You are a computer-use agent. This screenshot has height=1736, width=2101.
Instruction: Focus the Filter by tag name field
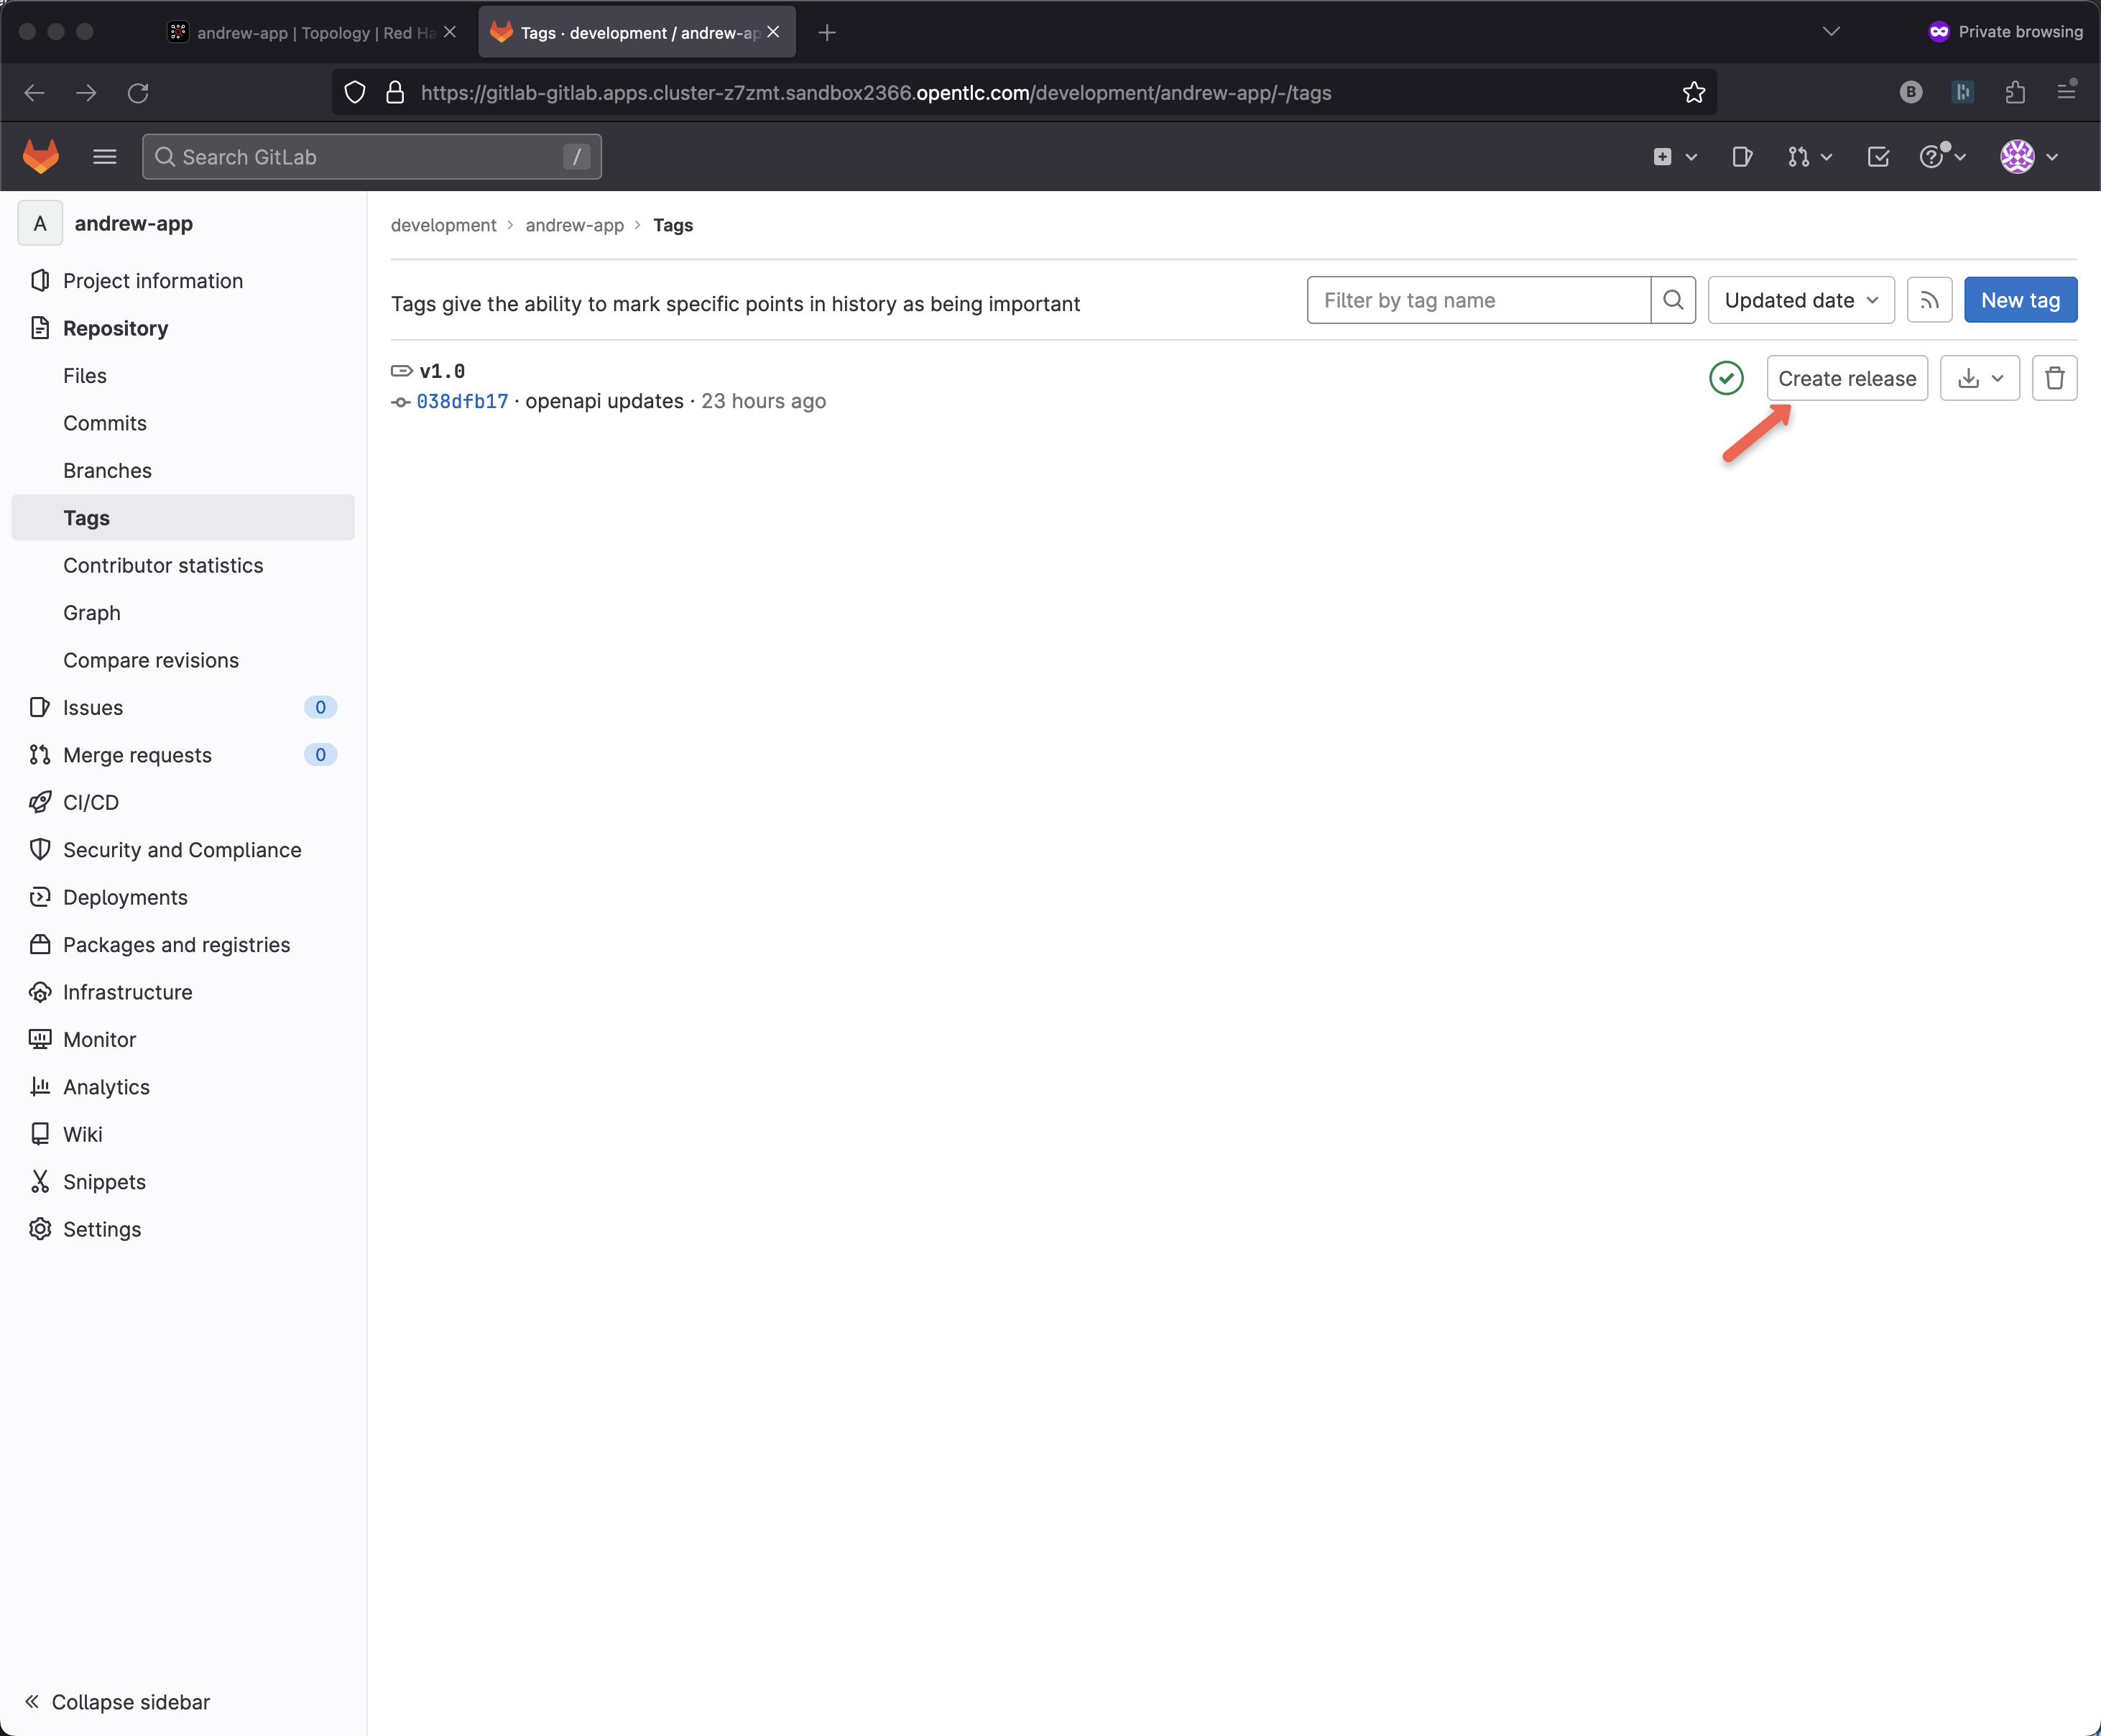coord(1477,300)
